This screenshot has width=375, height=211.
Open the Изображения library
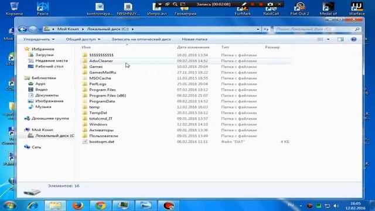coord(49,101)
